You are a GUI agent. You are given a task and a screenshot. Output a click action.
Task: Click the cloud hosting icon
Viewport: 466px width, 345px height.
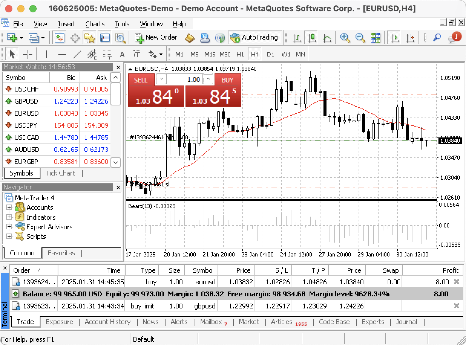pyautogui.click(x=205, y=38)
